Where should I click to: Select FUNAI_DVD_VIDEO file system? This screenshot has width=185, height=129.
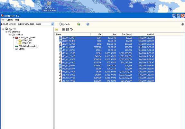pyautogui.click(x=27, y=38)
